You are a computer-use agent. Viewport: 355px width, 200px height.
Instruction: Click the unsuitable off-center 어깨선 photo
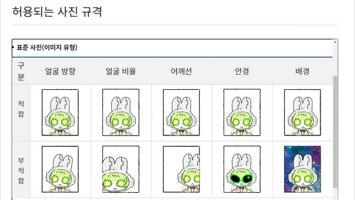181,169
